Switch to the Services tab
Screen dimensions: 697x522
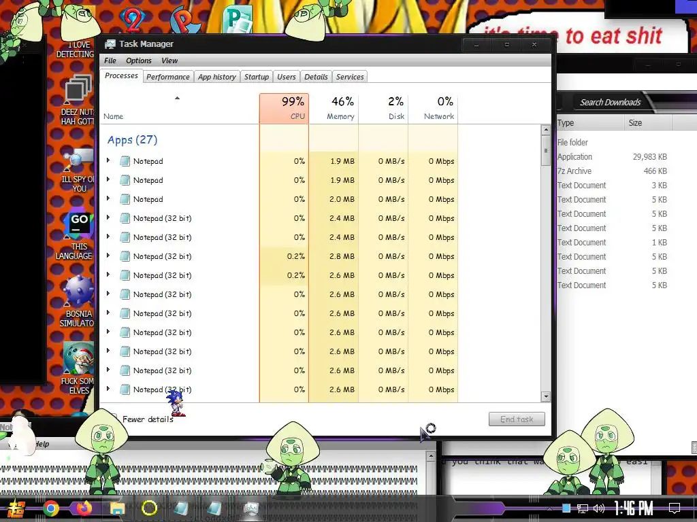(x=350, y=77)
